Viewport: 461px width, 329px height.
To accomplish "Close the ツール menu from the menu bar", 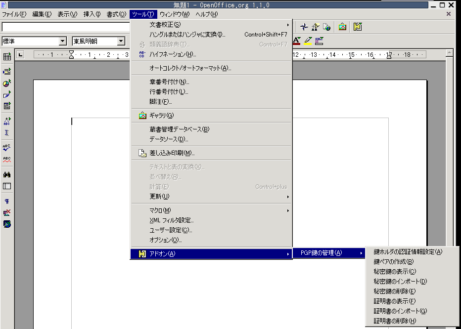I will click(143, 14).
